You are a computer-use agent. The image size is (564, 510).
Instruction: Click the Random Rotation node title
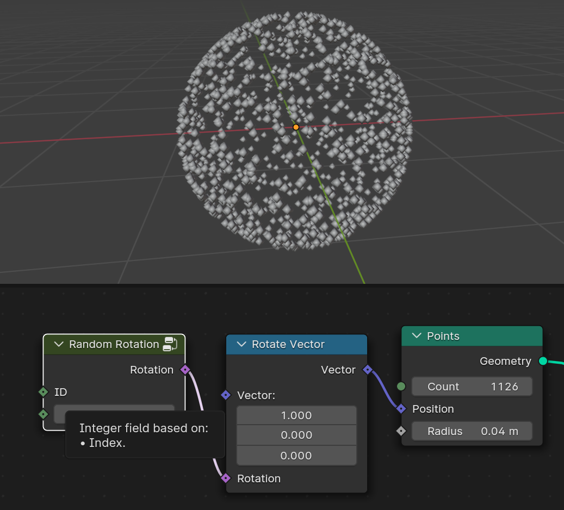click(x=114, y=344)
